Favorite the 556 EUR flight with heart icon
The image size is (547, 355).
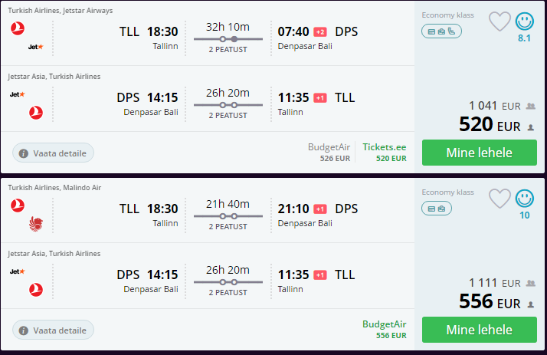[x=500, y=199]
